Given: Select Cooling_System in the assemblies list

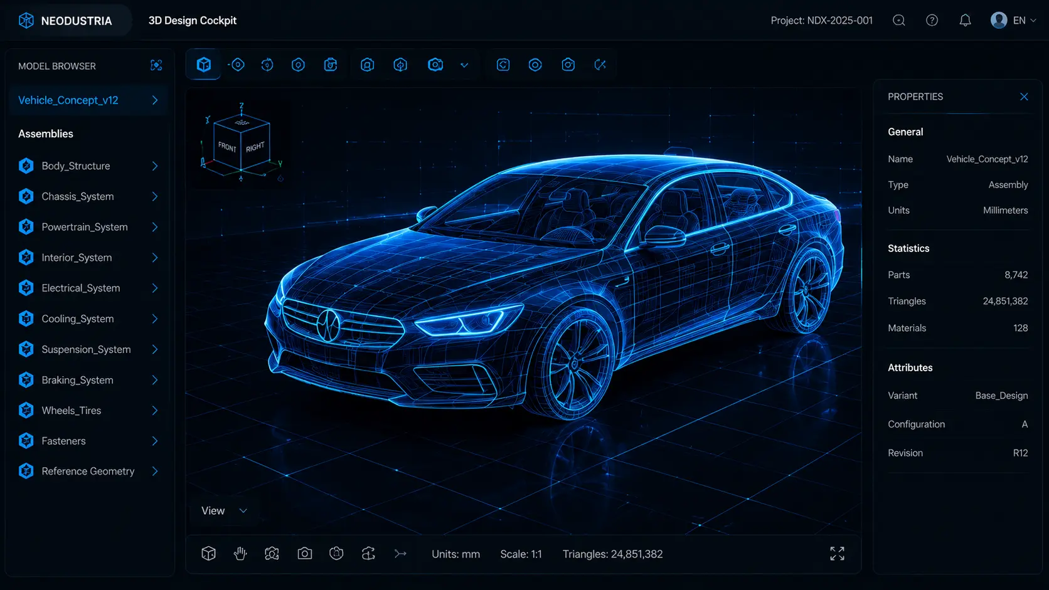Looking at the screenshot, I should 88,319.
